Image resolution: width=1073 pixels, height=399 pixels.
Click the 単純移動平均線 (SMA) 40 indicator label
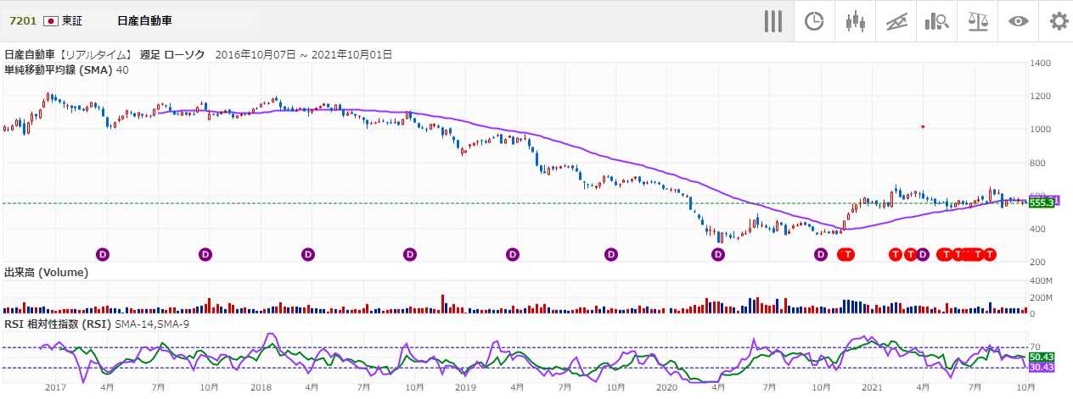pyautogui.click(x=66, y=70)
